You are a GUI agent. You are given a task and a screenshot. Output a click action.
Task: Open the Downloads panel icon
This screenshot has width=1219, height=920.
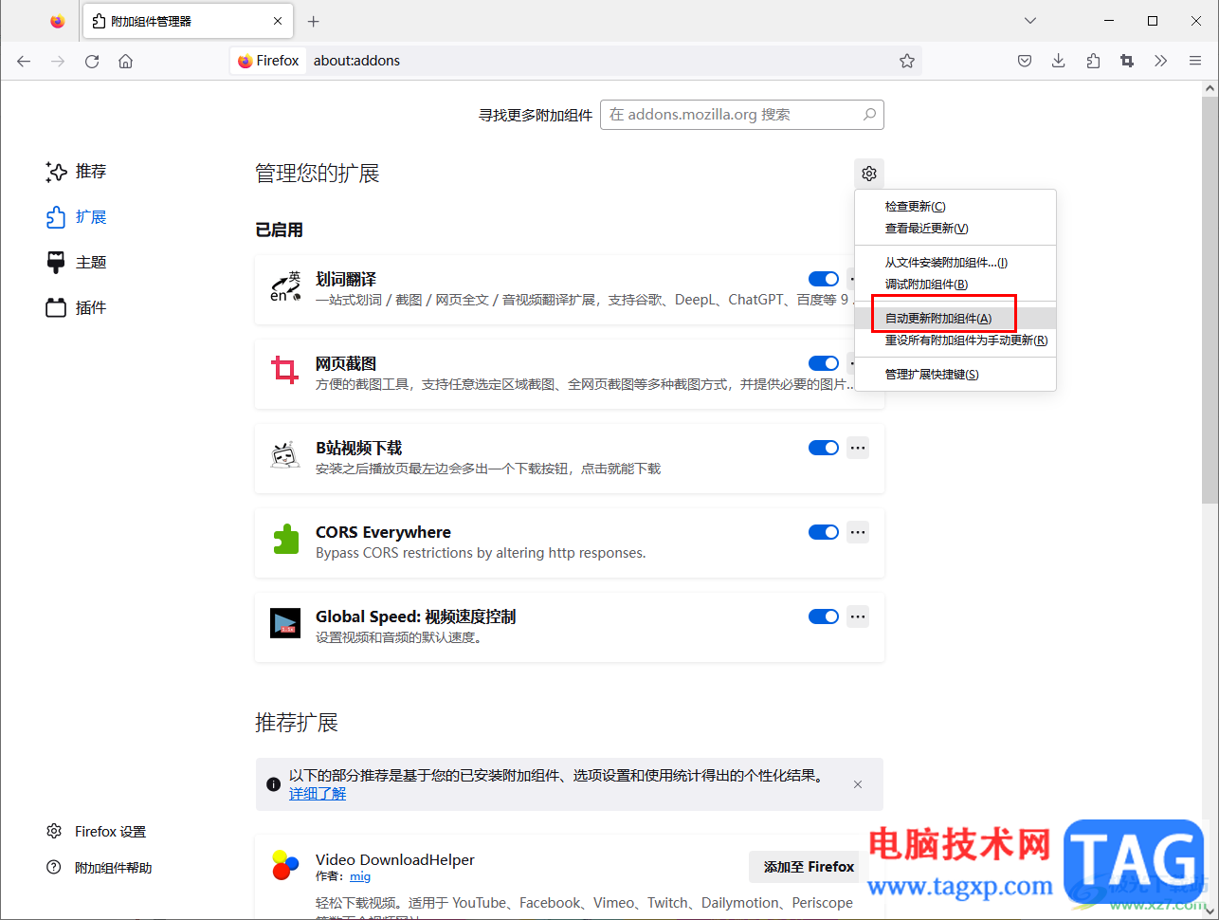[1059, 61]
